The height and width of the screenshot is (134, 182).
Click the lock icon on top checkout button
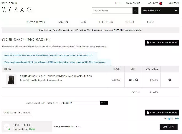[148, 42]
